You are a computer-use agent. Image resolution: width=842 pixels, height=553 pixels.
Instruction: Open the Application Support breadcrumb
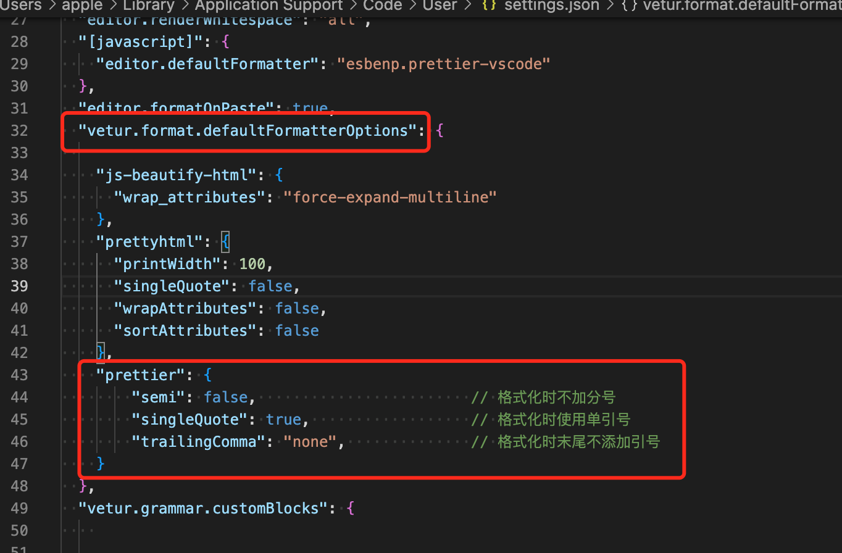pos(269,6)
